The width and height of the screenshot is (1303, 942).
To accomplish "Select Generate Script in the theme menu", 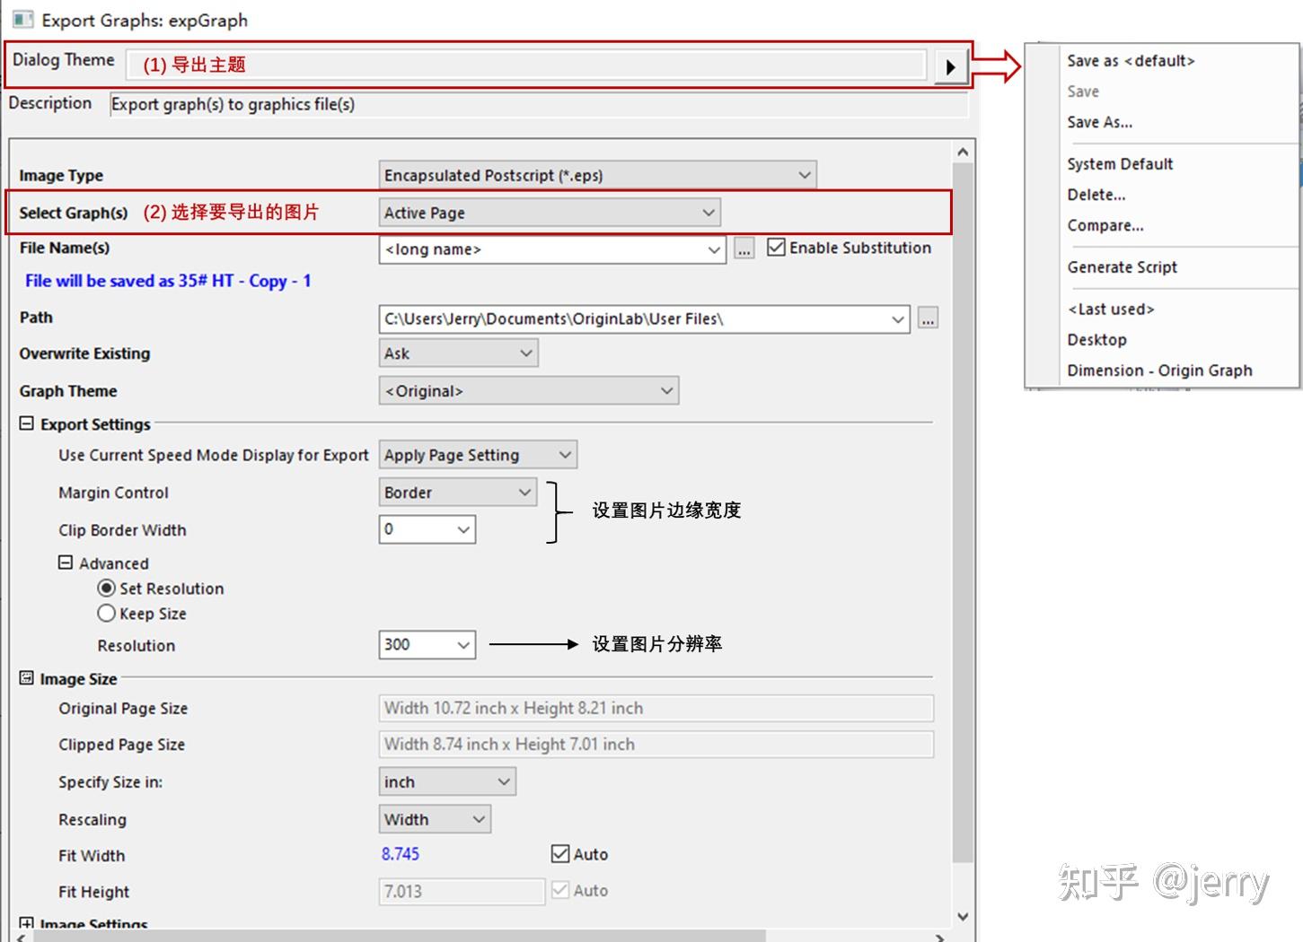I will point(1123,266).
